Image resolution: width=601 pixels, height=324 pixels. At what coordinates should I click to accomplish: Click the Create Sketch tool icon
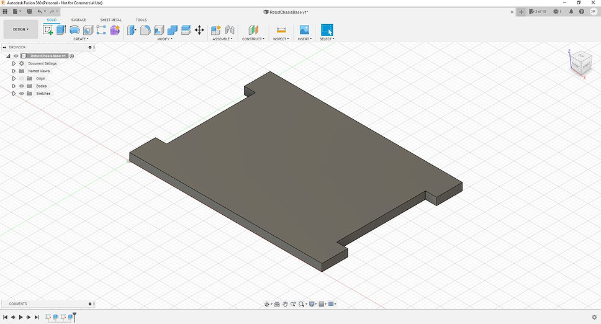[x=48, y=30]
